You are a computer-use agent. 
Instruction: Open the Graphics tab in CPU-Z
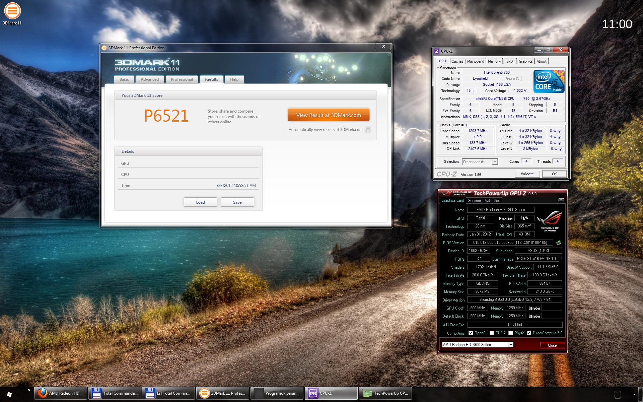[x=525, y=61]
